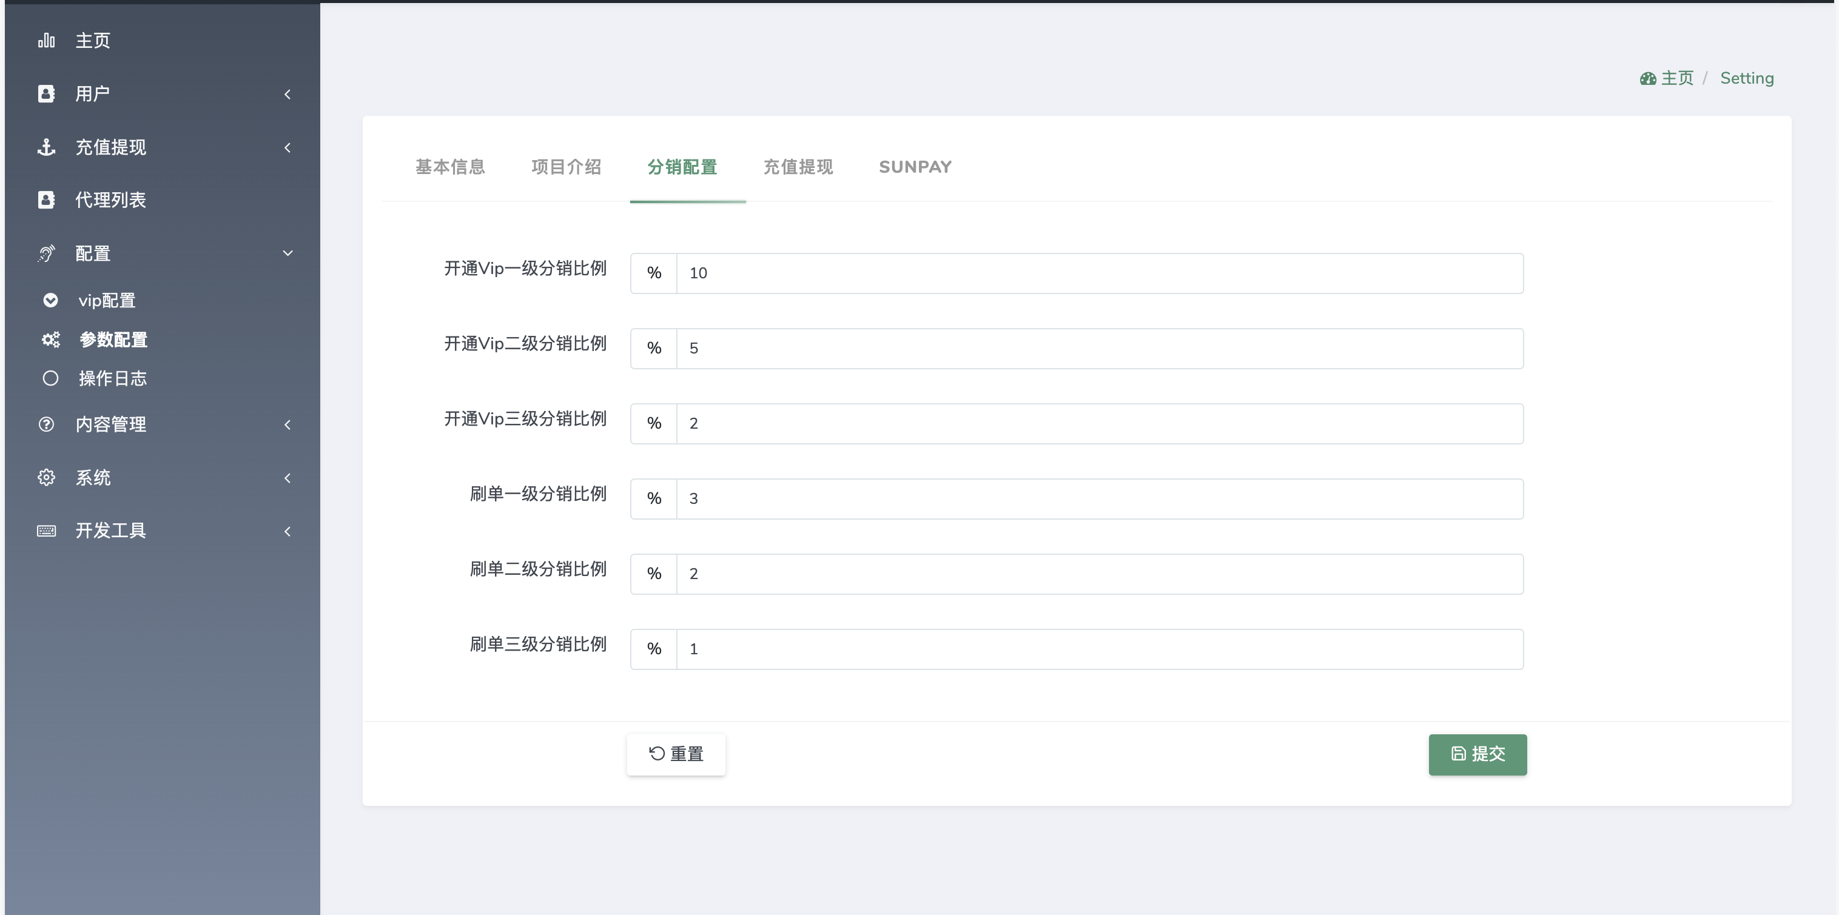1839x915 pixels.
Task: Click the 开通Vip三级分销比例 label
Action: point(525,419)
